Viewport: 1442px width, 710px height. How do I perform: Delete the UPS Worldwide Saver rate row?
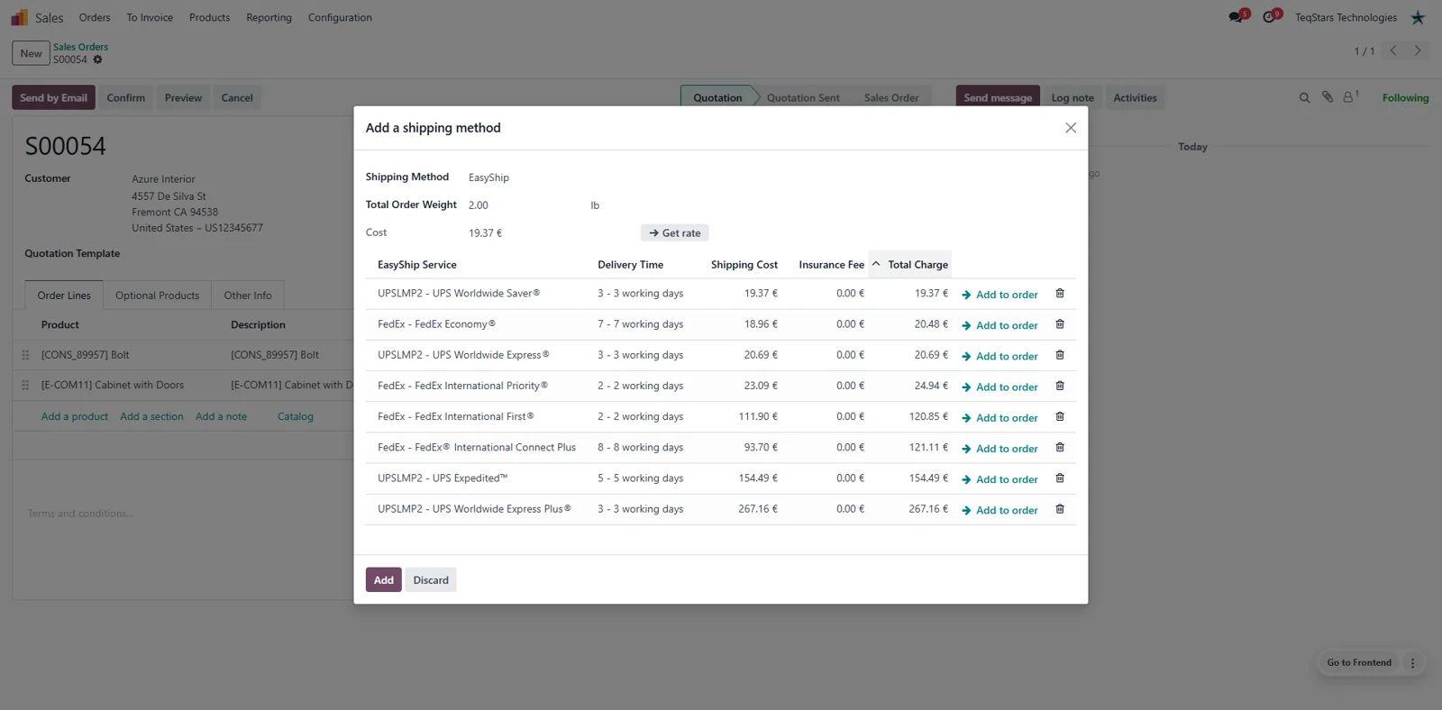pos(1060,294)
